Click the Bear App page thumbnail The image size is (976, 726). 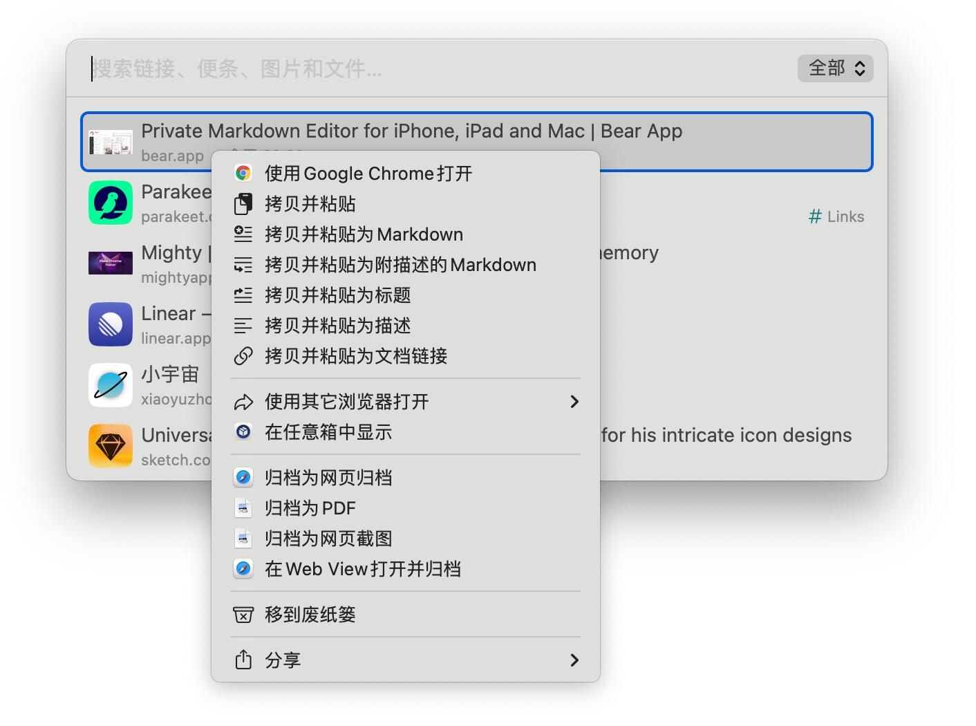[111, 142]
